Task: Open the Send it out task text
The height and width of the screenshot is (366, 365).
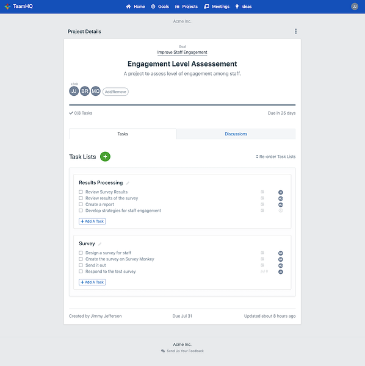Action: click(95, 265)
